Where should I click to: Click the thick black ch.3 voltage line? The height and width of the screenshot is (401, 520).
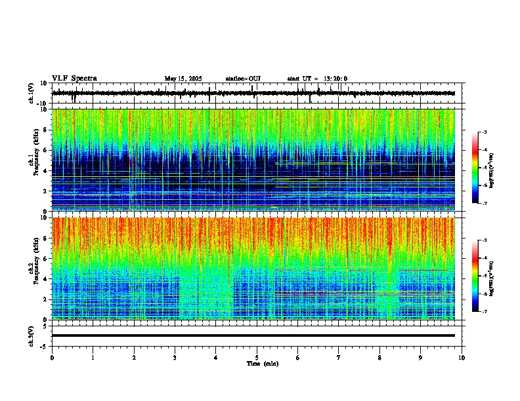253,335
